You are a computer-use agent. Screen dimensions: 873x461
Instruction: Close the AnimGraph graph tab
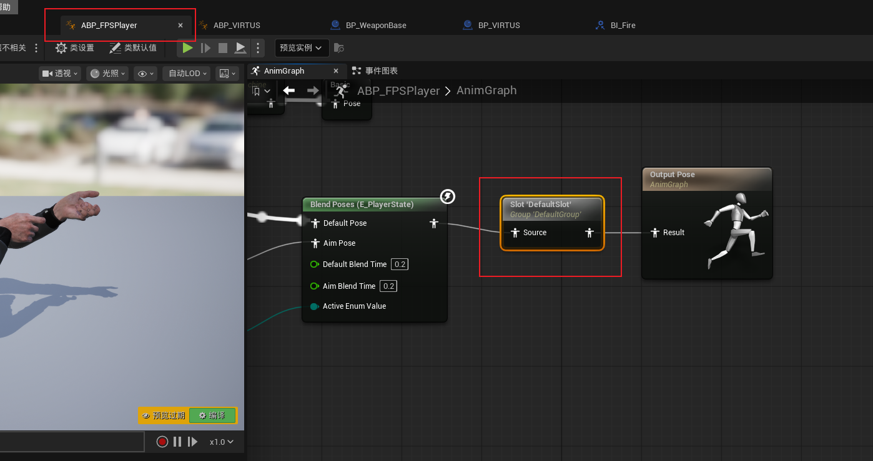tap(336, 71)
